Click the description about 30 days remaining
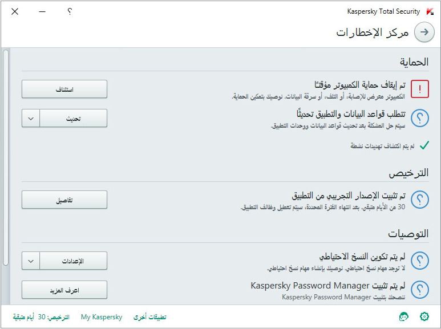The width and height of the screenshot is (441, 329). point(322,207)
